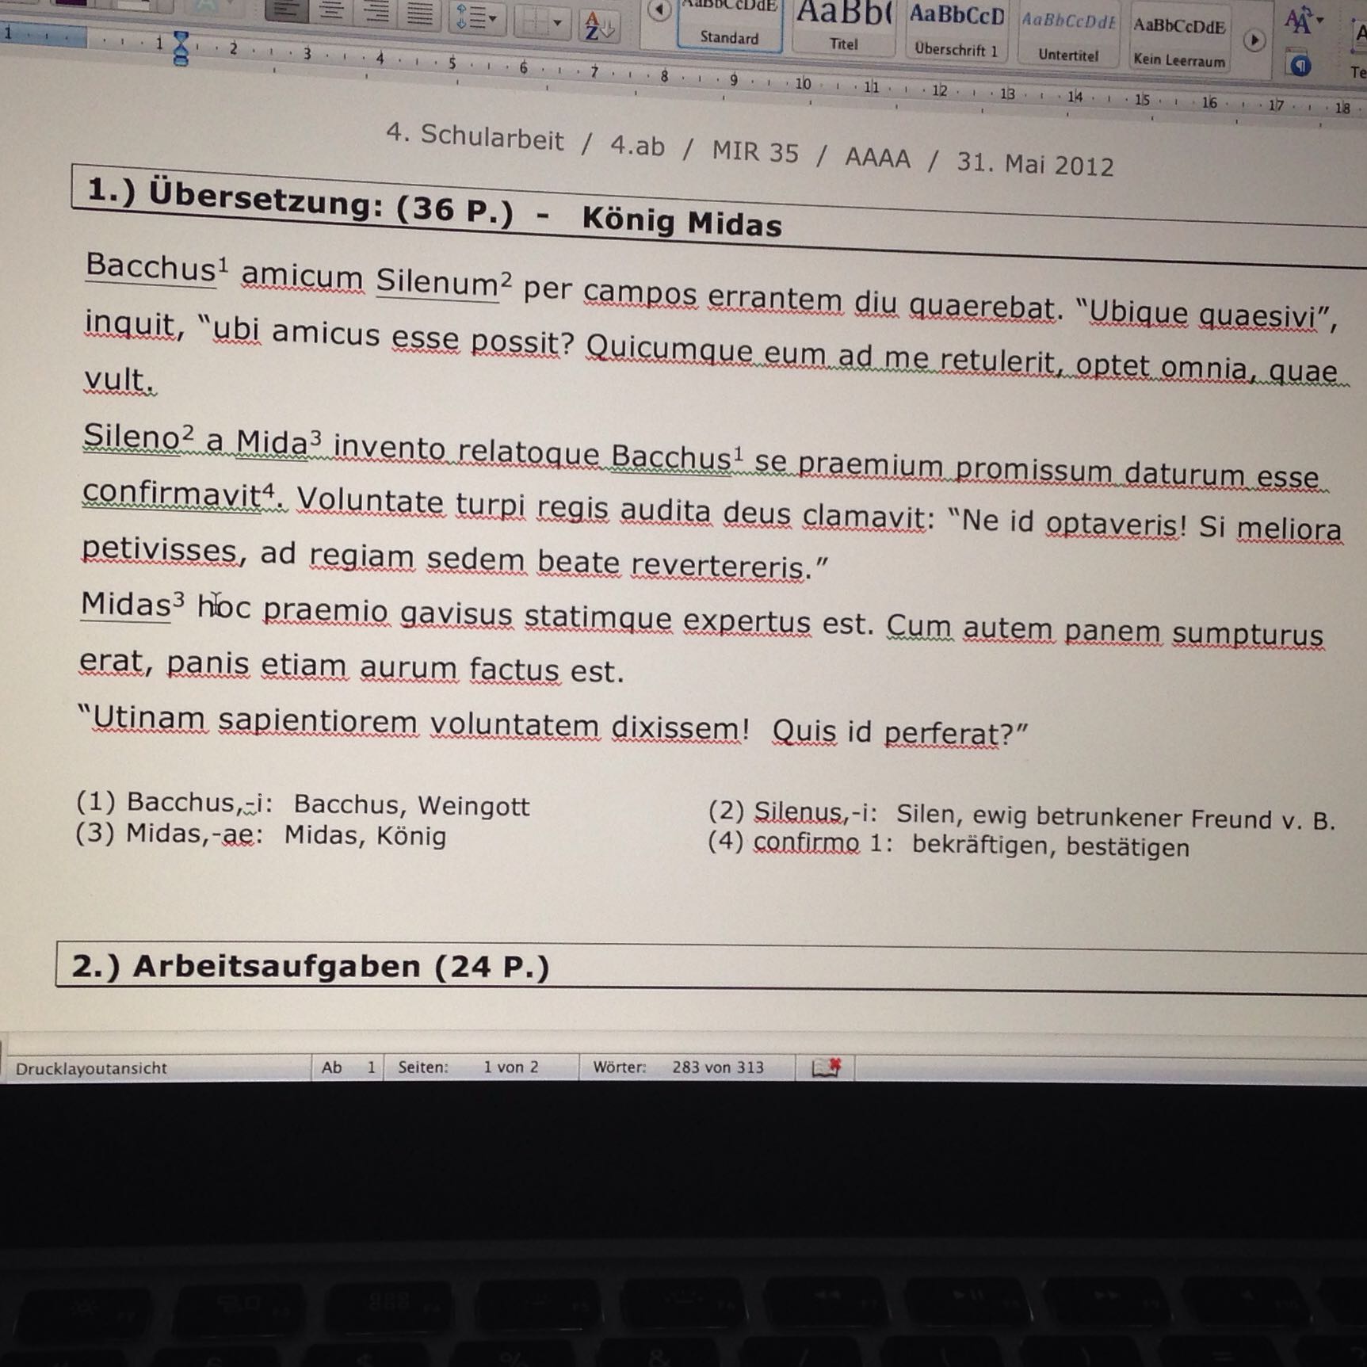Image resolution: width=1367 pixels, height=1367 pixels.
Task: Click the A-Z sort icon
Action: click(599, 26)
